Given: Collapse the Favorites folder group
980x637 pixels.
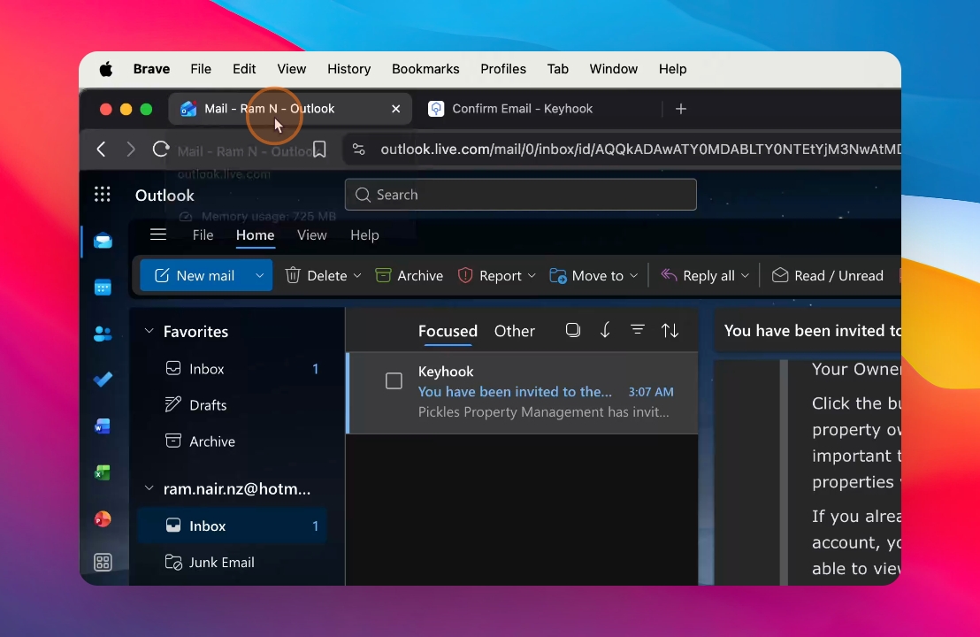Looking at the screenshot, I should click(x=149, y=331).
